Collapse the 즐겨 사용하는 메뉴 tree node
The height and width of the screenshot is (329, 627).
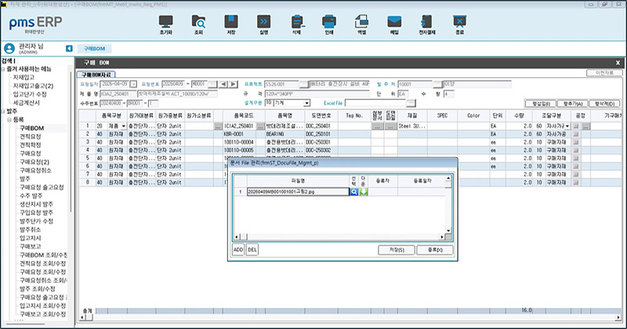(x=4, y=70)
